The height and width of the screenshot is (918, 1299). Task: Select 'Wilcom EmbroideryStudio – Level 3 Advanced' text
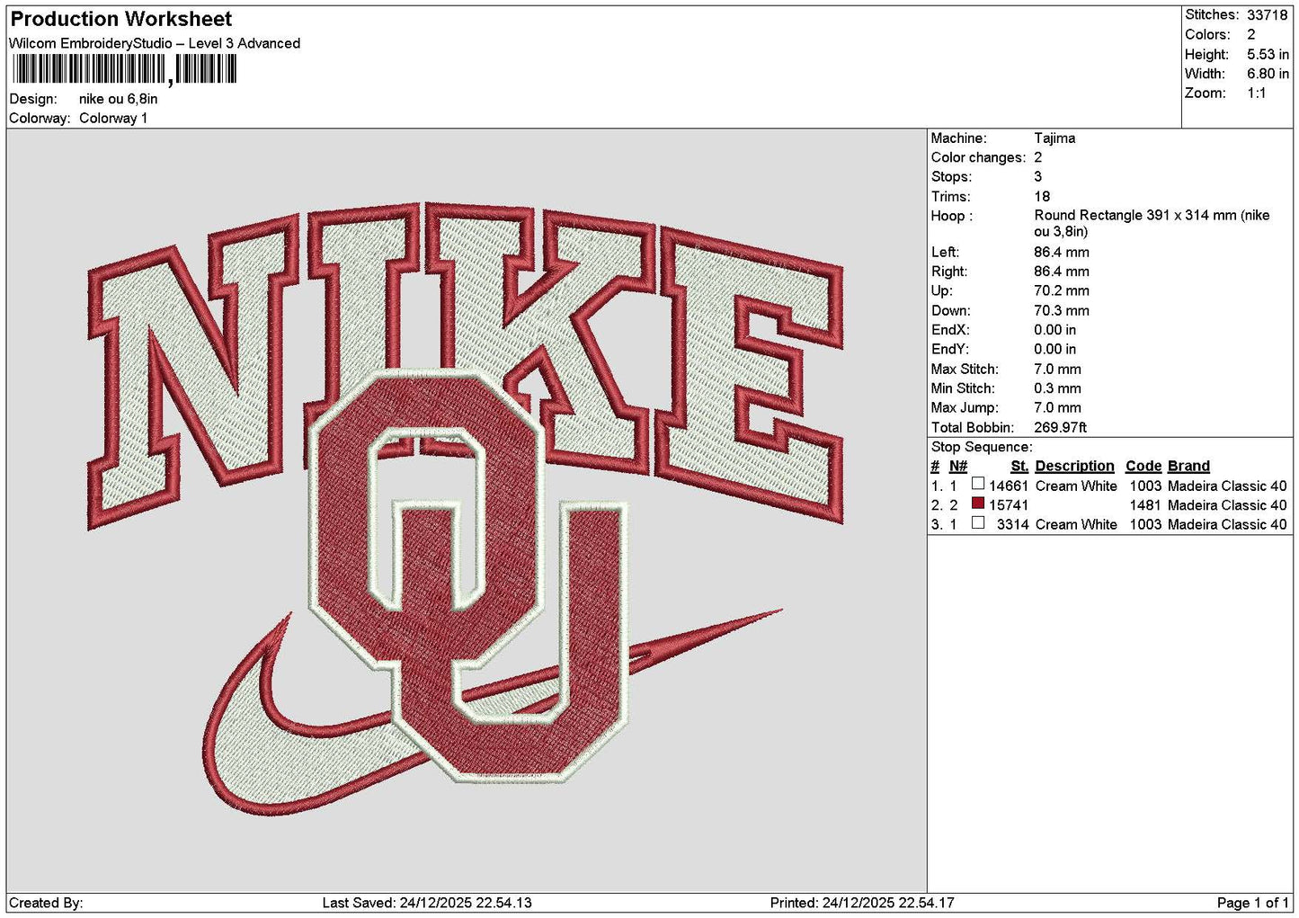pos(155,43)
